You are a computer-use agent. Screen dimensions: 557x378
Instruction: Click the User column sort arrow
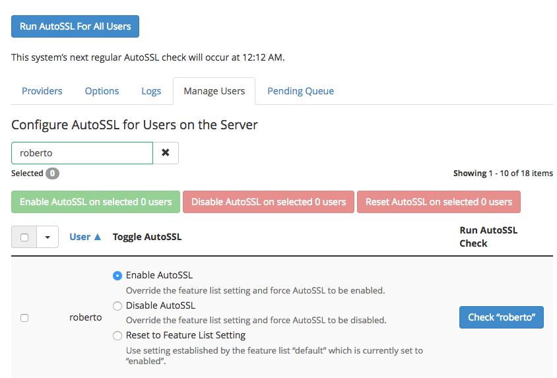pos(98,237)
